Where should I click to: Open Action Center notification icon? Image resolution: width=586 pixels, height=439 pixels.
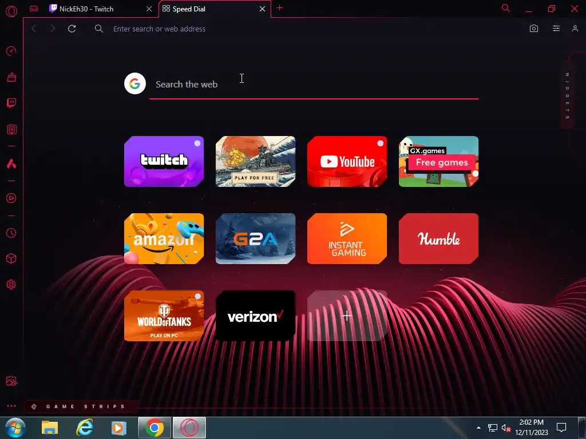pyautogui.click(x=561, y=428)
